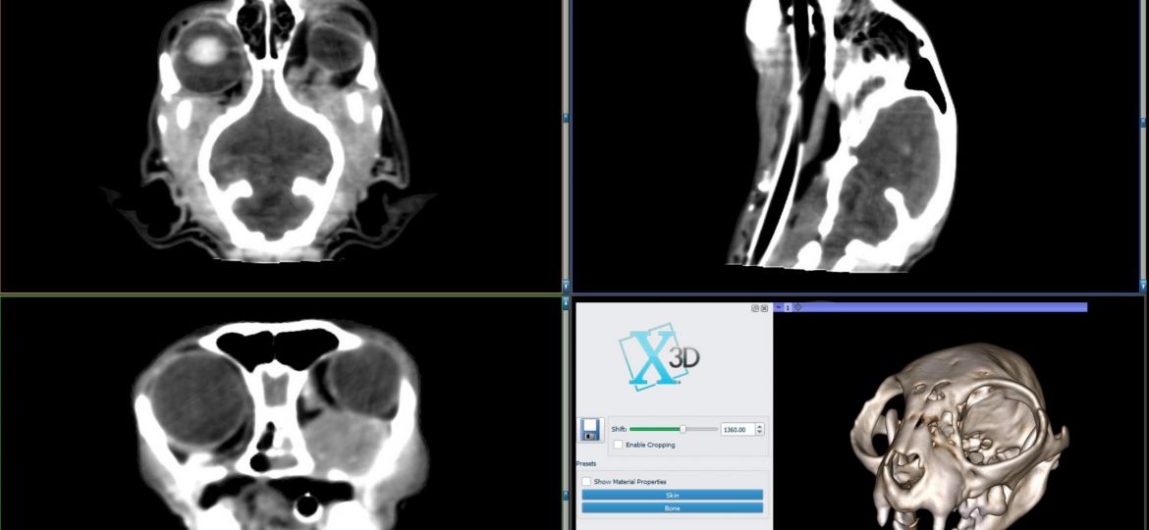
Task: Click the pin icon in the 3D view bar
Action: (779, 307)
